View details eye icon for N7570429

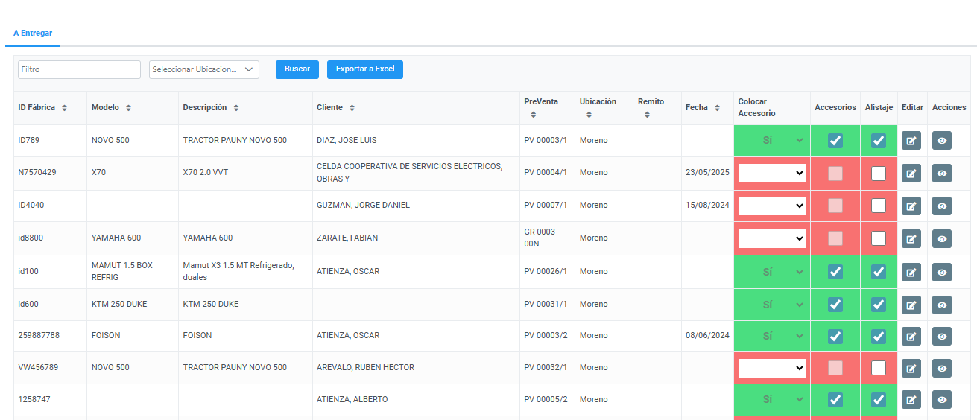(942, 173)
